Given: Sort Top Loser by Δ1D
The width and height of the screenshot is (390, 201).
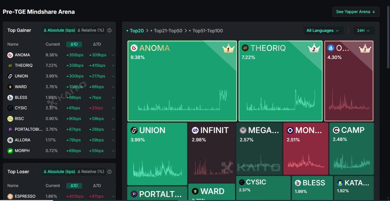Looking at the screenshot, I should click(74, 186).
